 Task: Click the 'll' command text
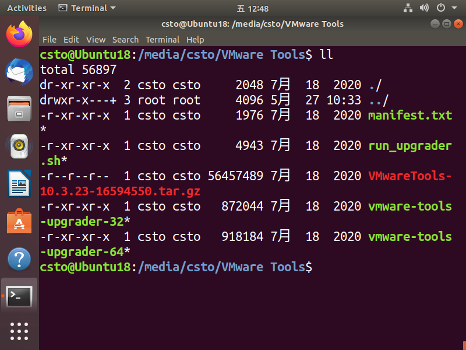[x=326, y=54]
